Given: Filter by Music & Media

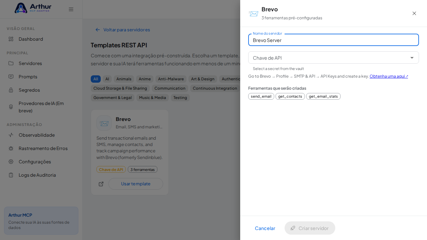Looking at the screenshot, I should (152, 98).
